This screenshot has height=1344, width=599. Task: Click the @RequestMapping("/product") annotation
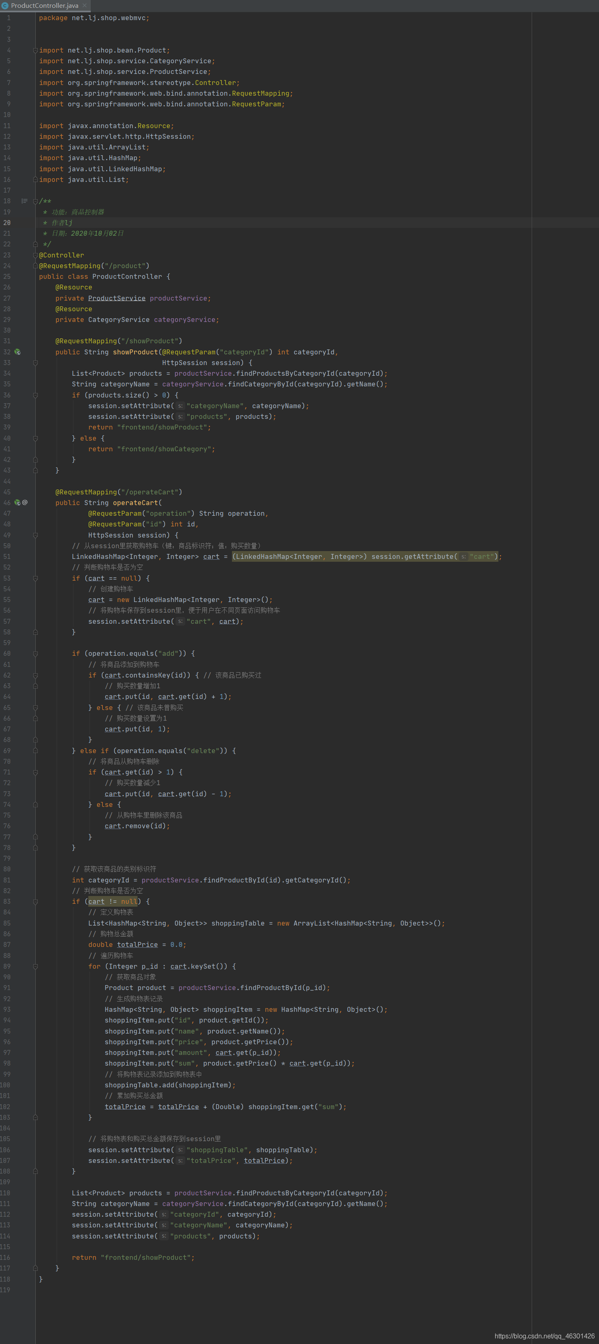click(94, 266)
